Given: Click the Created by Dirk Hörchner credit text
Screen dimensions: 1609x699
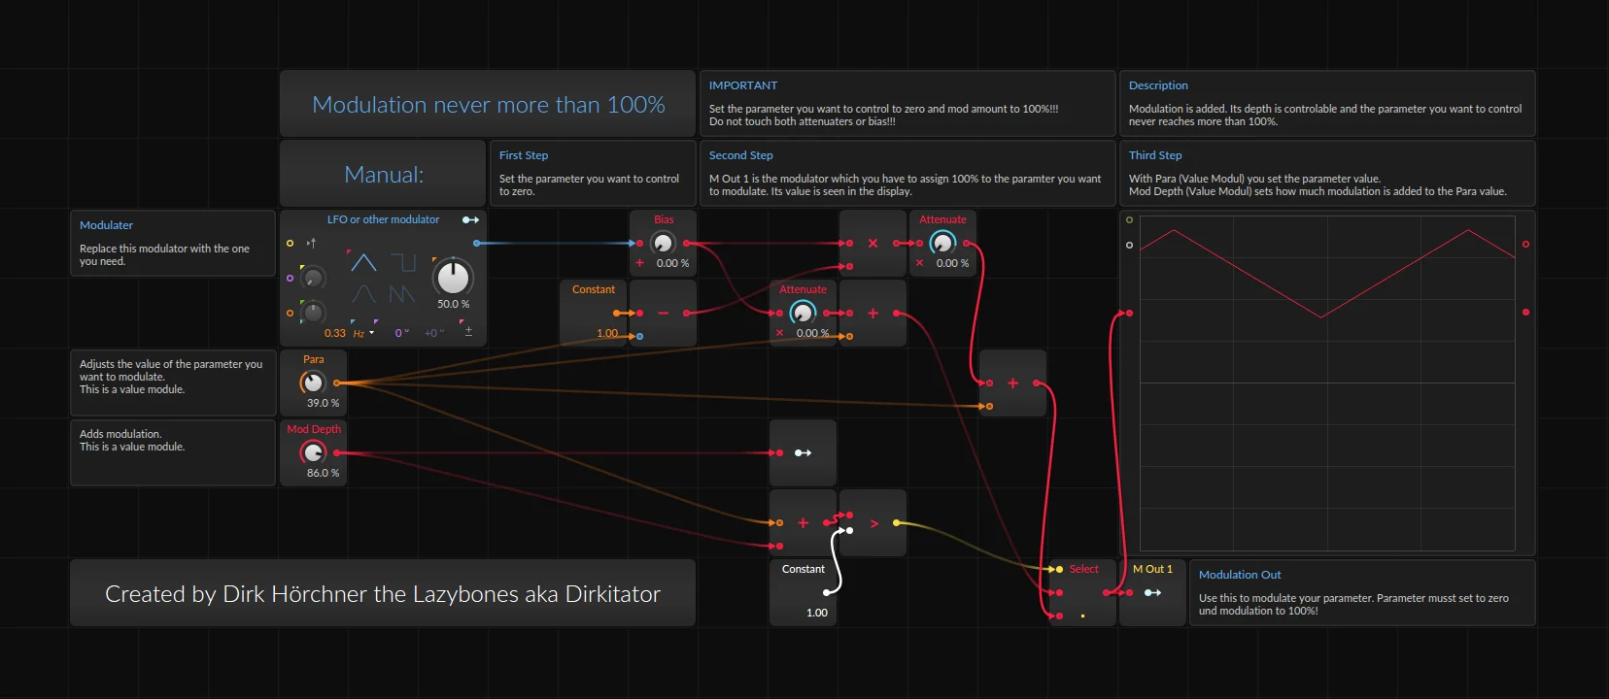Looking at the screenshot, I should tap(383, 593).
